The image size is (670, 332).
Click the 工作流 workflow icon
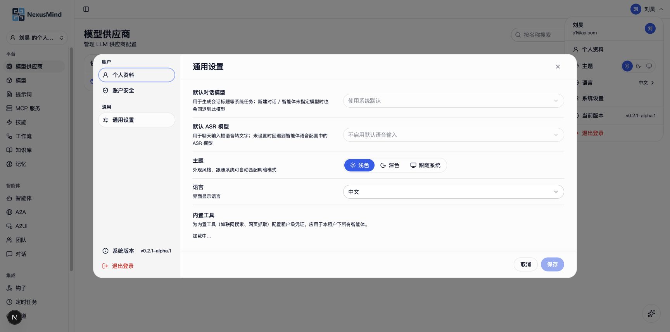(x=9, y=136)
